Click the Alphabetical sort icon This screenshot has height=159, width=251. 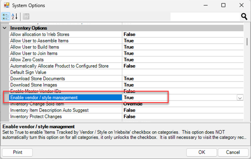pos(15,16)
